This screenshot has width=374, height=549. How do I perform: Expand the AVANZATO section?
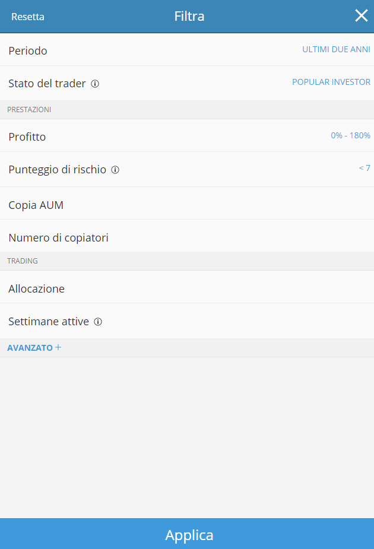[34, 348]
